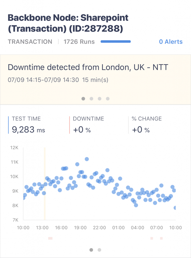Switch to third downtime carousel dot
Image resolution: width=191 pixels, height=258 pixels.
[100, 99]
